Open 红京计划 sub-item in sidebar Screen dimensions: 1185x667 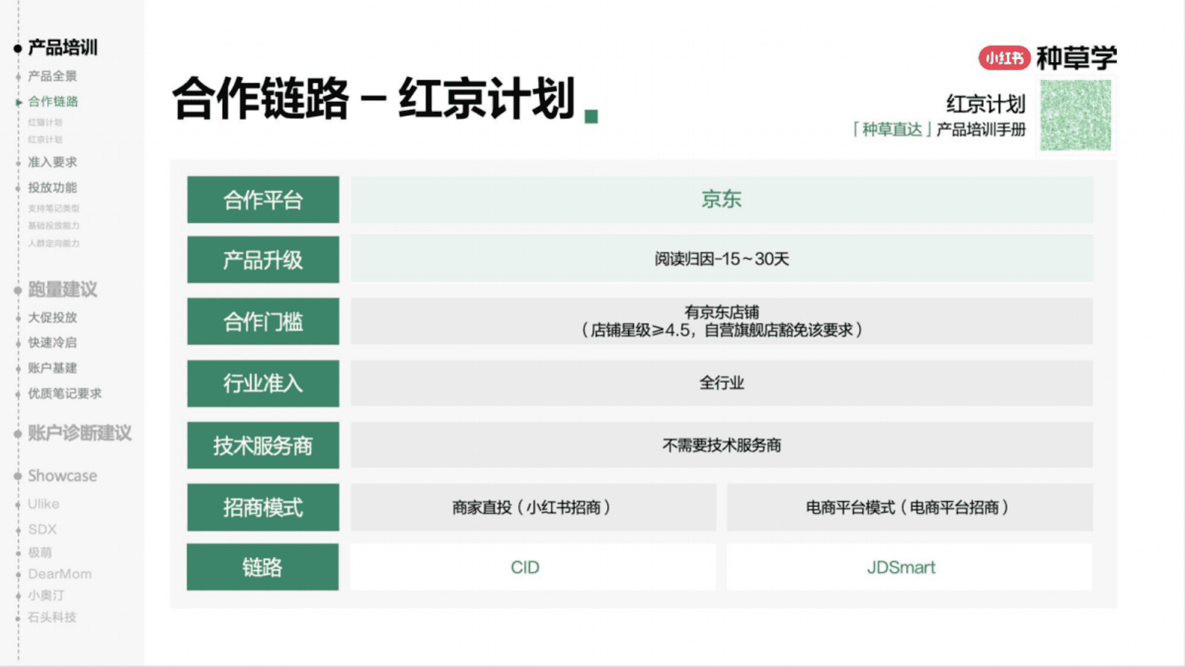[x=45, y=140]
